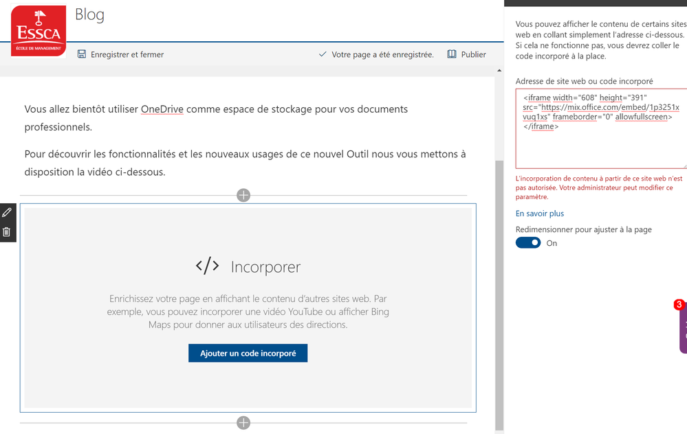Screen dimensions: 687x434
Task: Click the scrollbar up arrow
Action: (499, 70)
